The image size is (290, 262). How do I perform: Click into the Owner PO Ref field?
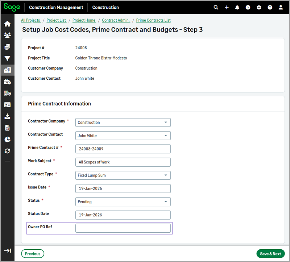click(x=123, y=228)
